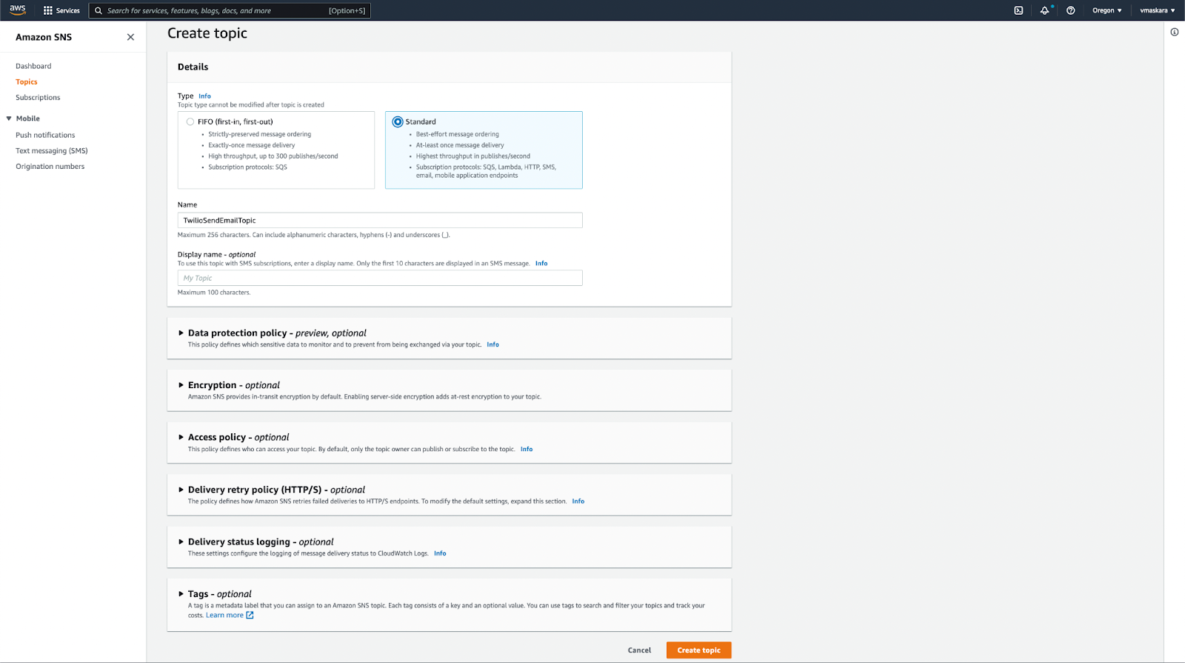The width and height of the screenshot is (1185, 663).
Task: Open the vmaskara account dropdown
Action: click(1157, 10)
